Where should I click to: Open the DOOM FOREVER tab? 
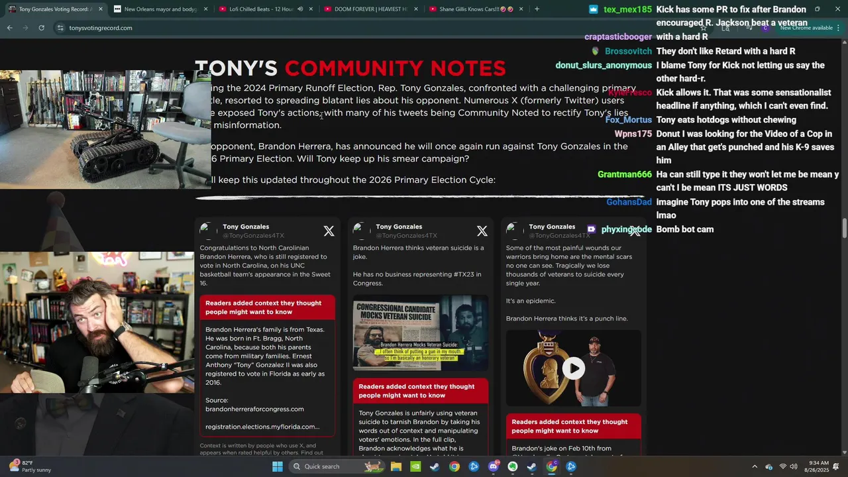tap(371, 9)
